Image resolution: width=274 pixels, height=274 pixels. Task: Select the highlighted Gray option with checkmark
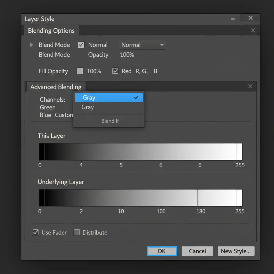tap(109, 98)
